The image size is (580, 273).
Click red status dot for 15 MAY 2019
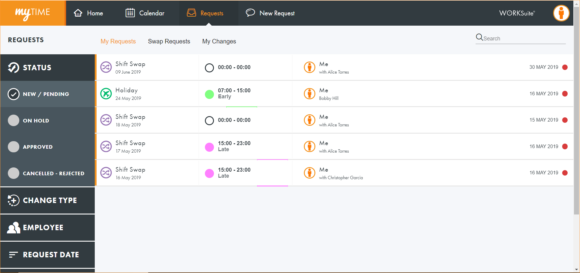coord(565,120)
